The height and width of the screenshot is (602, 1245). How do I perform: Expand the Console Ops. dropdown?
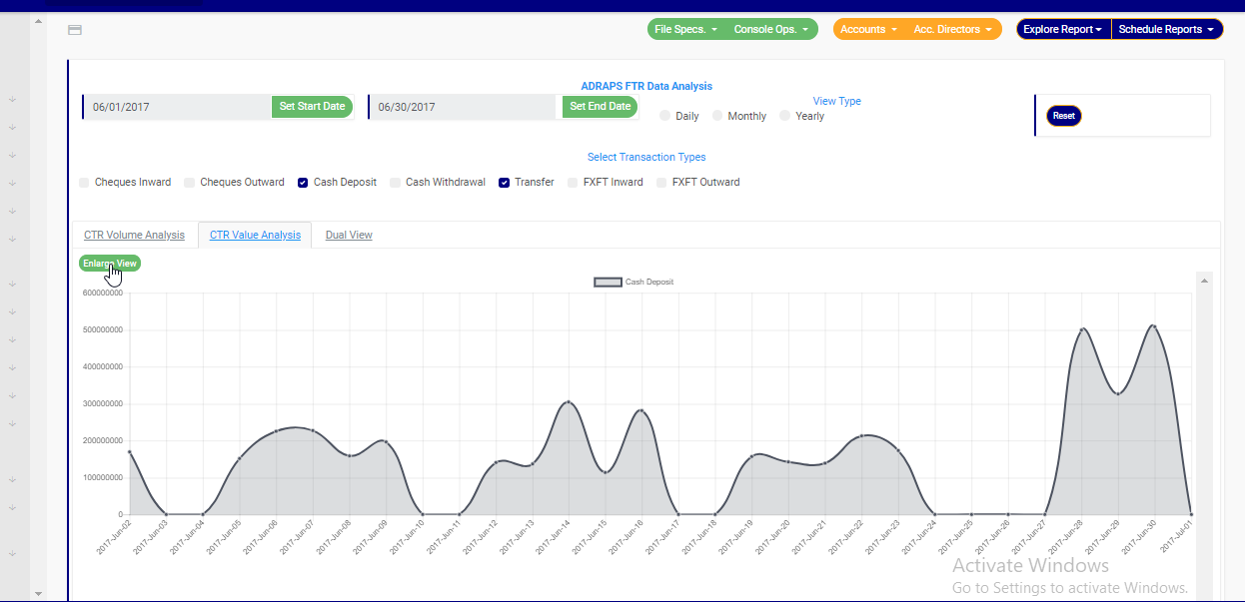coord(770,30)
